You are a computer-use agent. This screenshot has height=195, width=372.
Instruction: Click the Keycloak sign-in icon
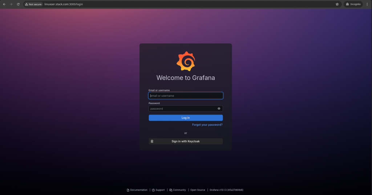tap(152, 141)
